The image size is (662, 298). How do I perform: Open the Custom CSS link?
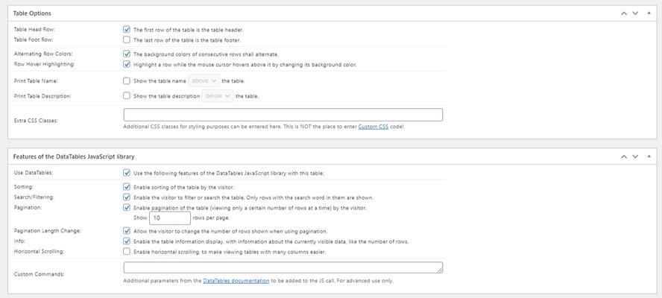[x=373, y=127]
